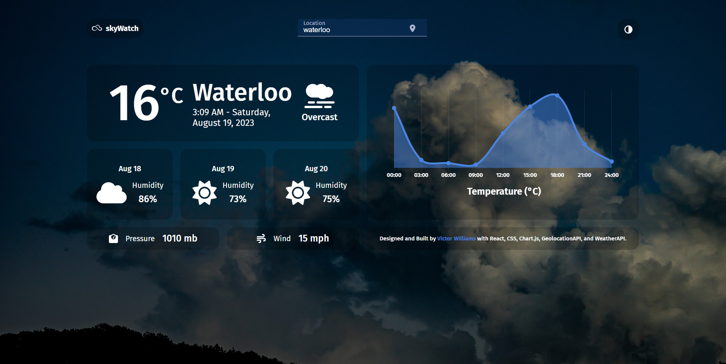This screenshot has height=364, width=726.
Task: Click the Pressure gauge icon
Action: click(113, 239)
